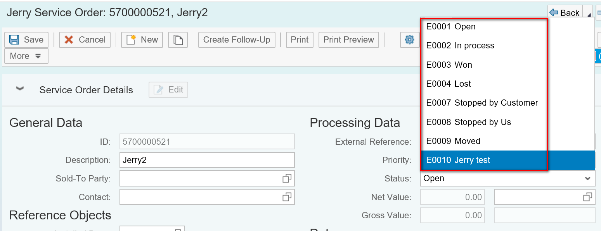The height and width of the screenshot is (231, 601).
Task: Click the copy documents icon button
Action: tap(178, 40)
